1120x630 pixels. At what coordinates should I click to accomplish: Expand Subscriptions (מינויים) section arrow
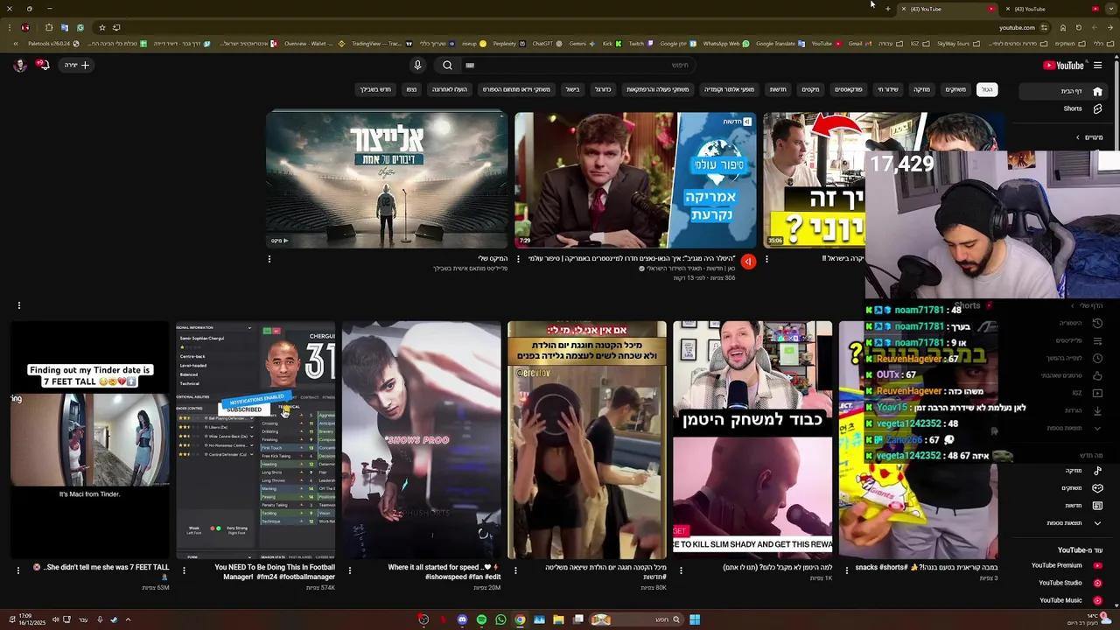coord(1078,137)
